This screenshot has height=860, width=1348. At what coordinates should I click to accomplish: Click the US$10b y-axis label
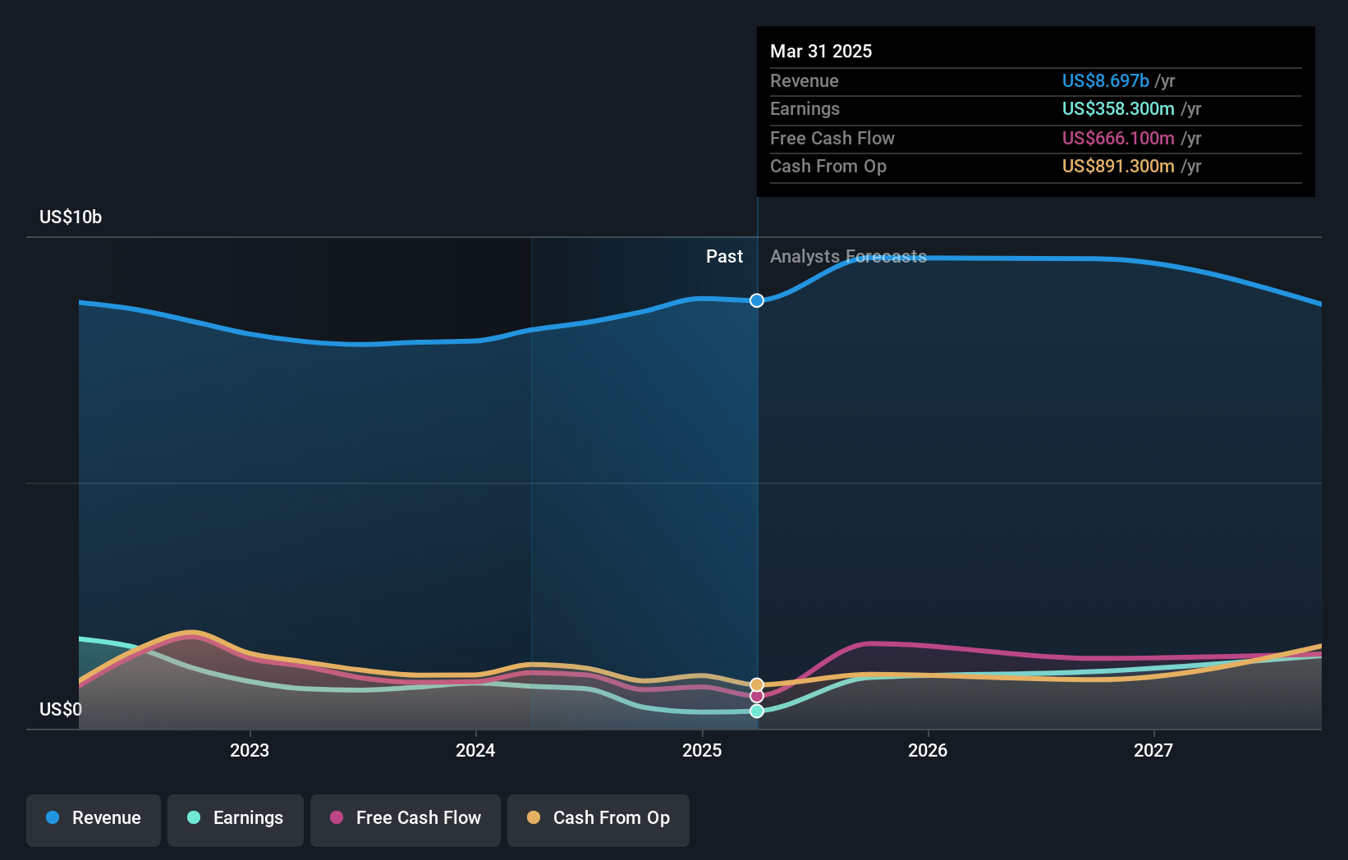point(71,217)
